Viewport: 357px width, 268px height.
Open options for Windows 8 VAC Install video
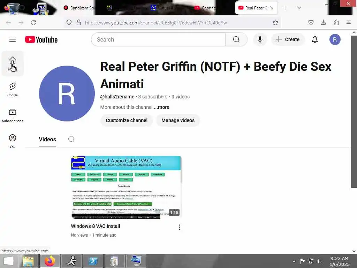180,227
